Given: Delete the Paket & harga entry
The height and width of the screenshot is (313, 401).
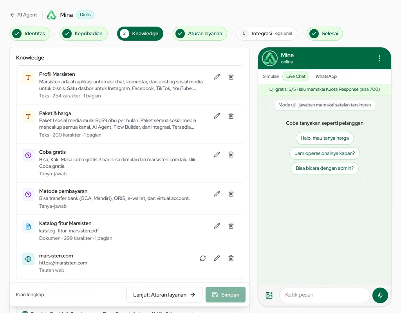Looking at the screenshot, I should (x=231, y=116).
